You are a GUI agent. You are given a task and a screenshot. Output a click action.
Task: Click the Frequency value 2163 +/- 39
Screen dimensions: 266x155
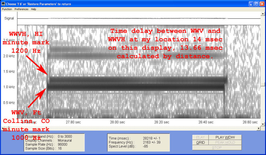click(x=152, y=142)
